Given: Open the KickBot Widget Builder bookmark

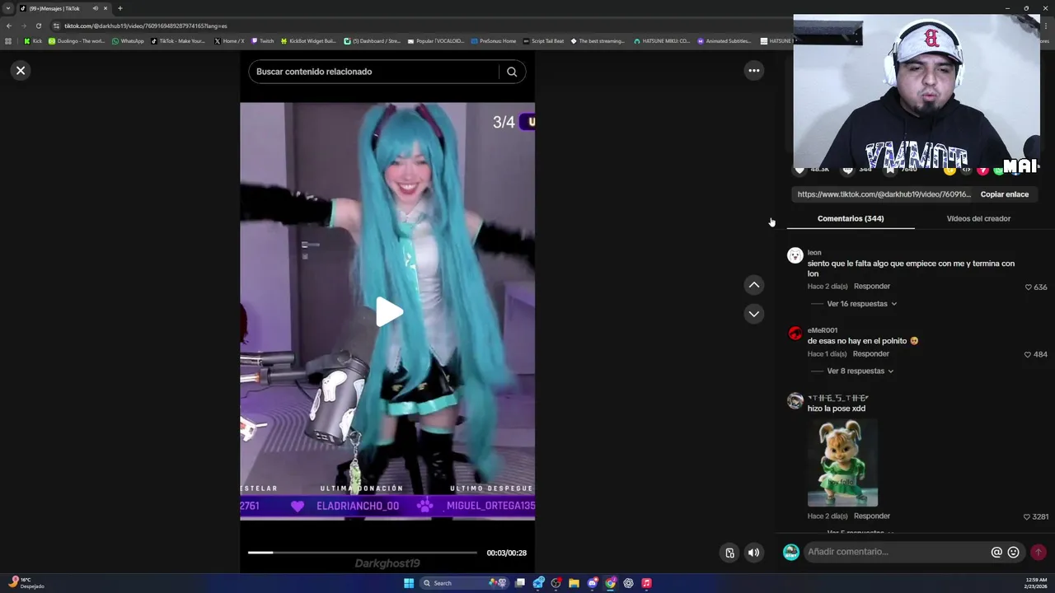Looking at the screenshot, I should tap(309, 41).
